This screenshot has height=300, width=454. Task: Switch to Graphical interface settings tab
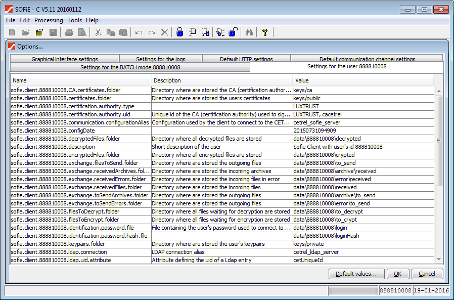pos(65,59)
